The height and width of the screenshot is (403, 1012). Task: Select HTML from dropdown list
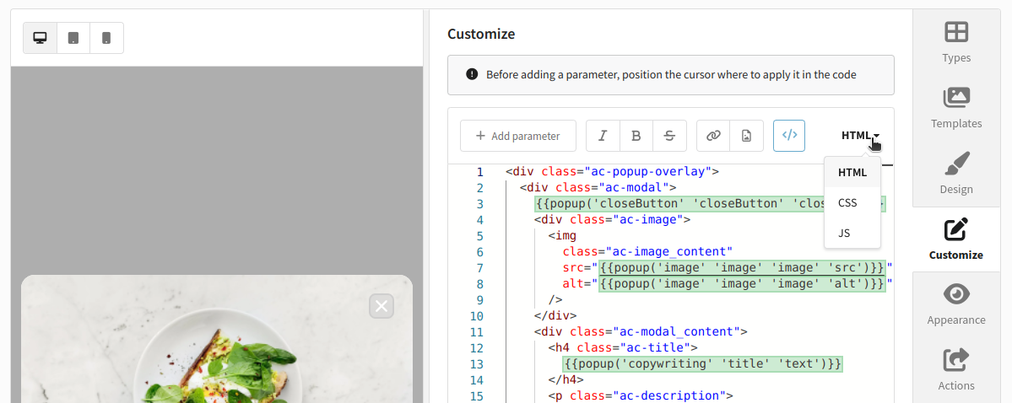coord(852,172)
